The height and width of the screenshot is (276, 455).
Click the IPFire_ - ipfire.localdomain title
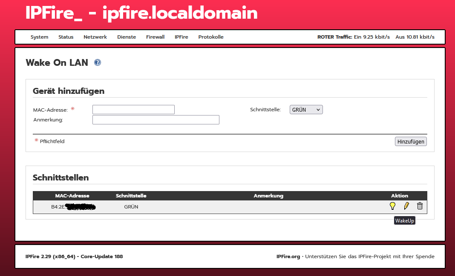tap(141, 13)
